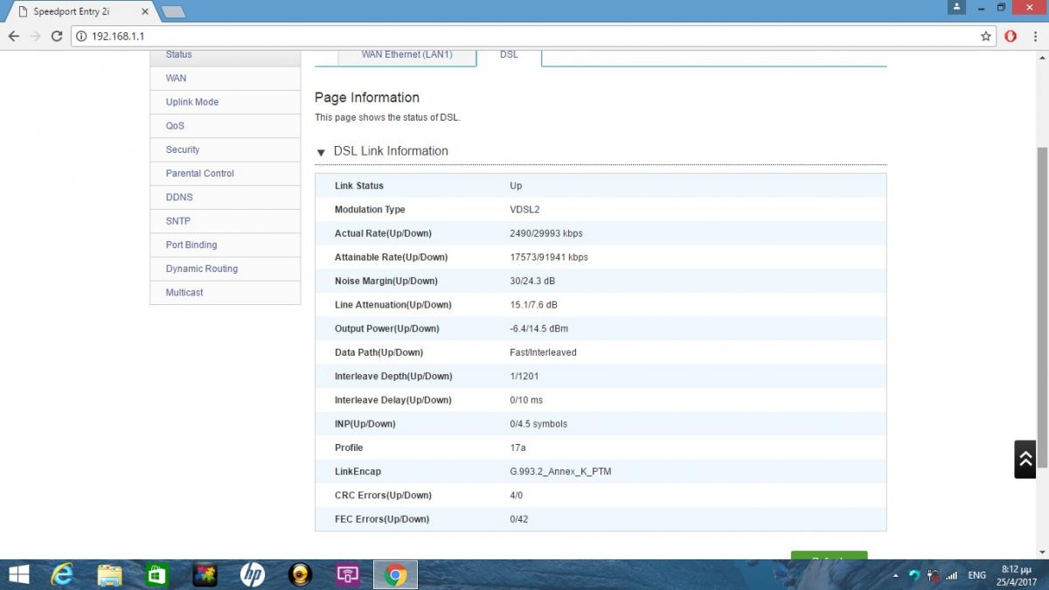This screenshot has width=1049, height=590.
Task: Click the browser reload page icon
Action: click(x=57, y=36)
